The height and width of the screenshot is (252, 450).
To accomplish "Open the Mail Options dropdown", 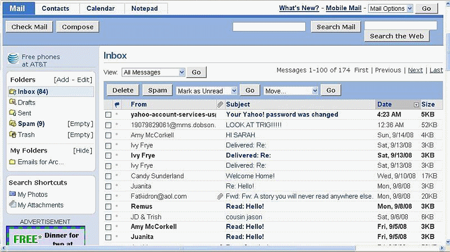I will point(391,8).
